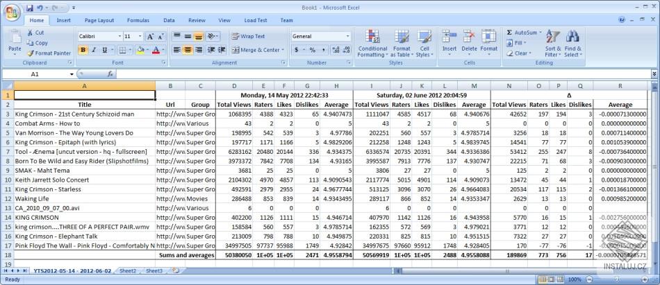Toggle center horizontal alignment
The width and height of the screenshot is (660, 285).
coord(188,50)
